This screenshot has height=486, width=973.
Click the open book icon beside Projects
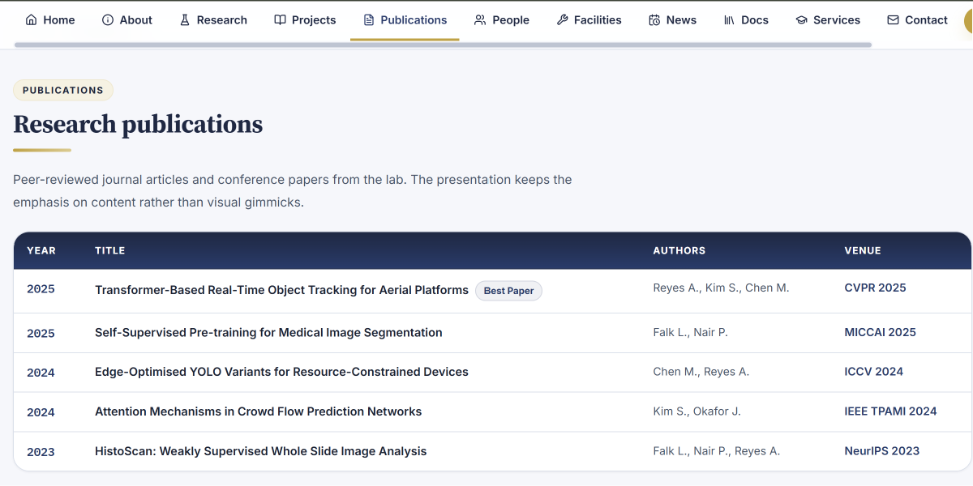tap(280, 19)
